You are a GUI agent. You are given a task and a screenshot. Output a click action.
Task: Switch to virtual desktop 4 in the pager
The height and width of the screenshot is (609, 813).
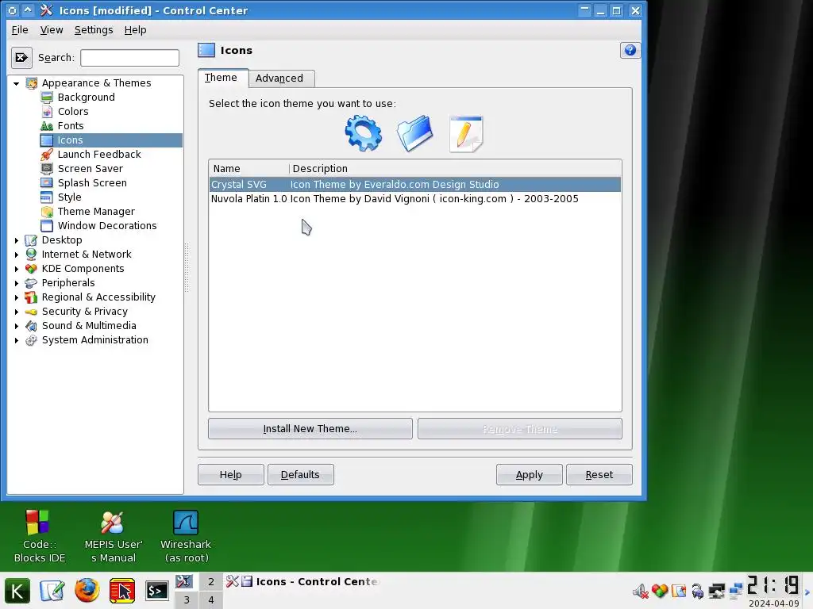click(211, 600)
